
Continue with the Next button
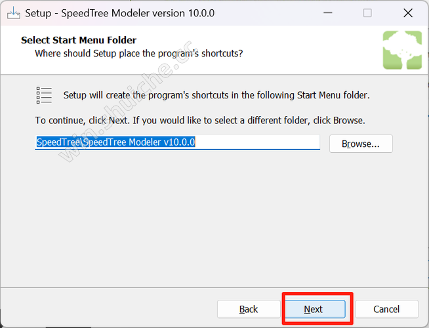315,309
